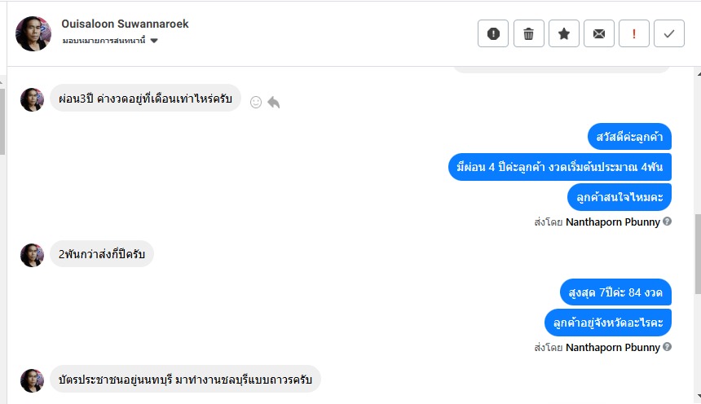Click sender name Nanthaporn Pbunny under ลูกค้าสนใจไหมคะ

612,222
